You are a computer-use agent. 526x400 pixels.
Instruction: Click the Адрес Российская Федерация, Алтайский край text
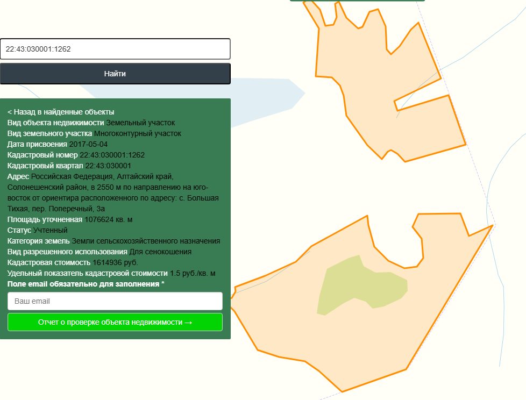[x=113, y=192]
